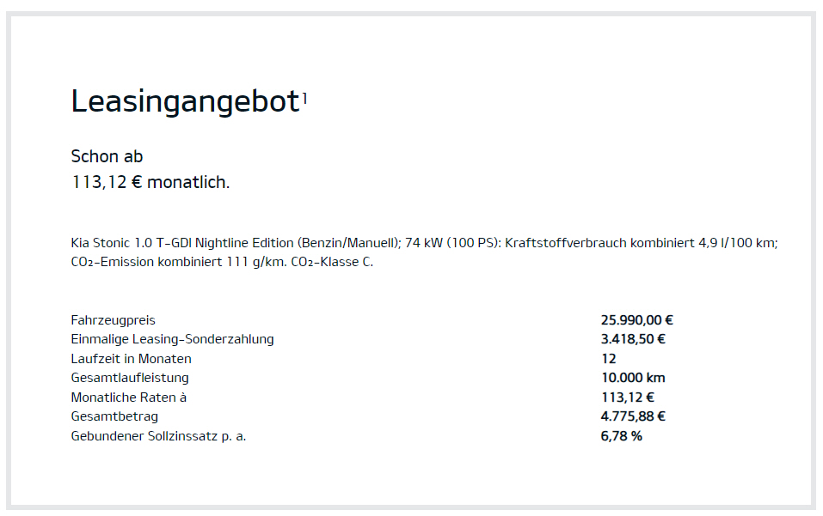Click the 4.775,88 € total amount value

click(x=633, y=416)
